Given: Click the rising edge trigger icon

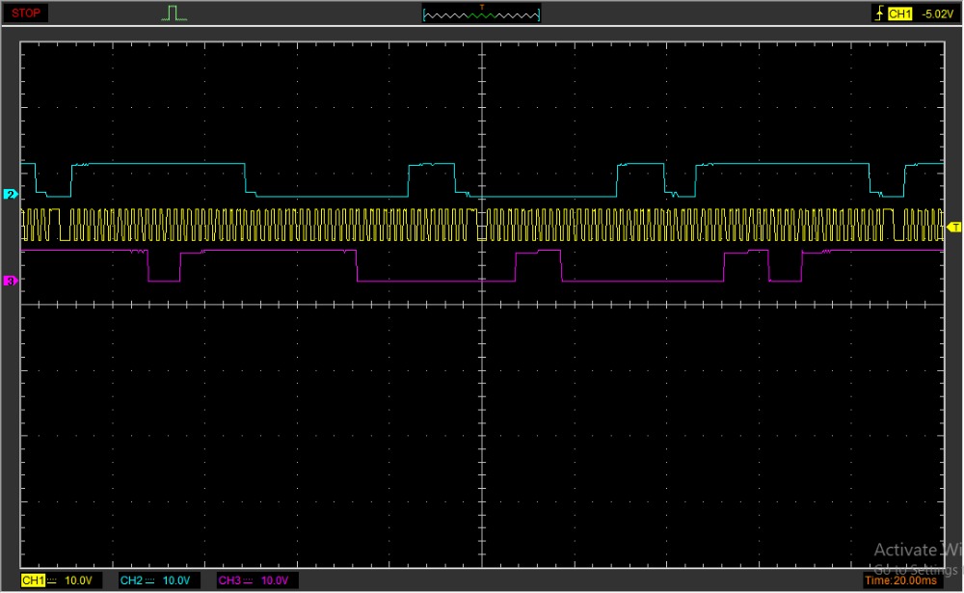Looking at the screenshot, I should click(877, 13).
